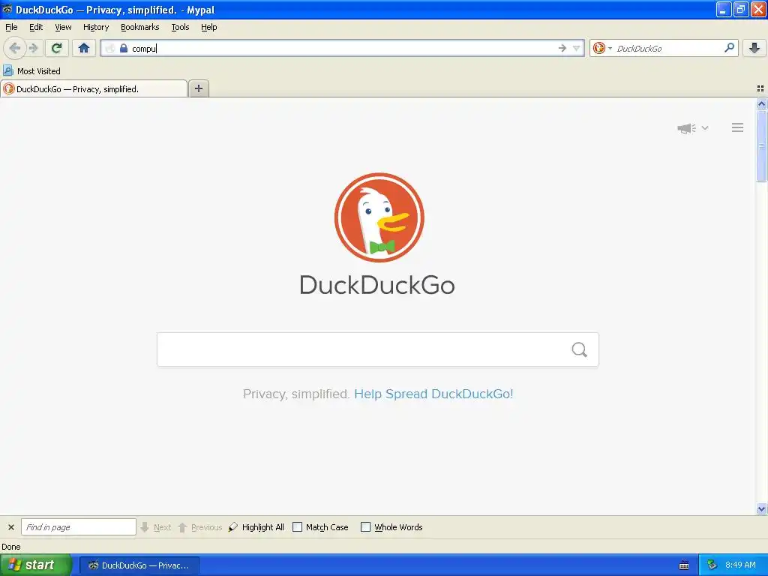Image resolution: width=768 pixels, height=576 pixels.
Task: Open the Windows Start menu
Action: click(x=36, y=565)
